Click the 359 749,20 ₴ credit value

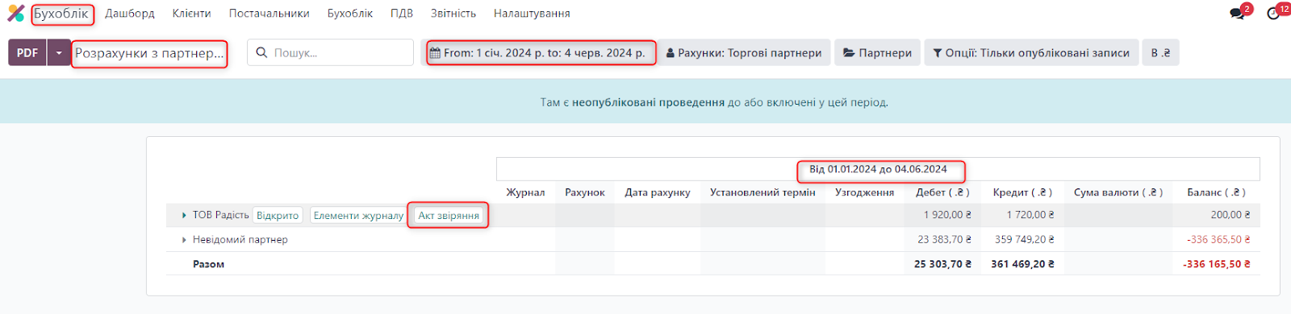pos(1025,239)
